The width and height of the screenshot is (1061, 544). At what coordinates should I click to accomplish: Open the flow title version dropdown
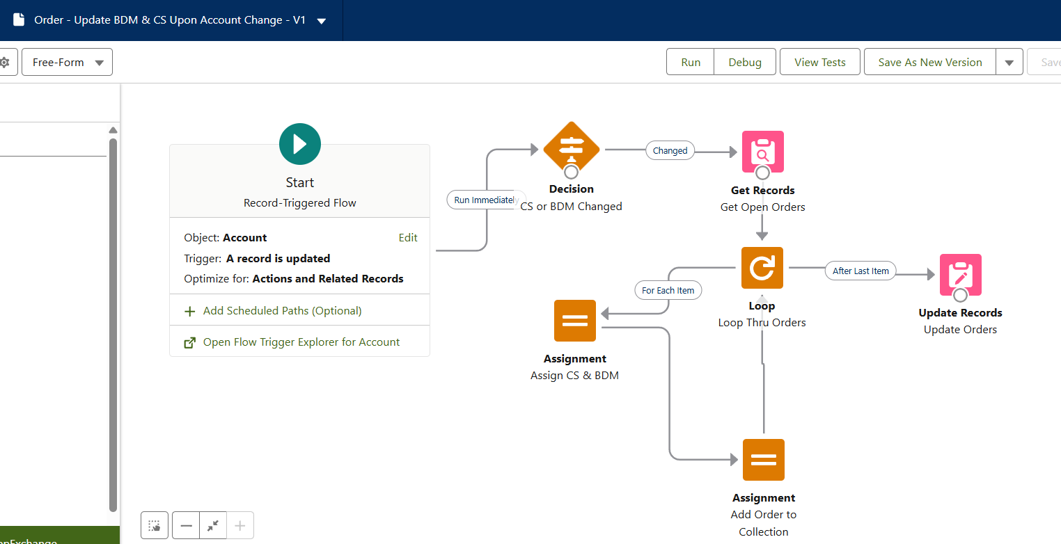[321, 21]
